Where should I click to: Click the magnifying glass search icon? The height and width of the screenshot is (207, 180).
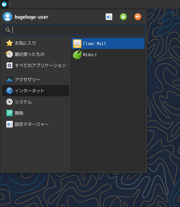click(8, 30)
